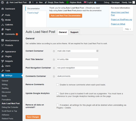Check Remove all data on uninstall
The image size is (136, 121).
coord(57,105)
